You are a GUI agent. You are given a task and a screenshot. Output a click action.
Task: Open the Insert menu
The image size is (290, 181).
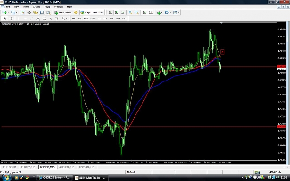point(26,7)
